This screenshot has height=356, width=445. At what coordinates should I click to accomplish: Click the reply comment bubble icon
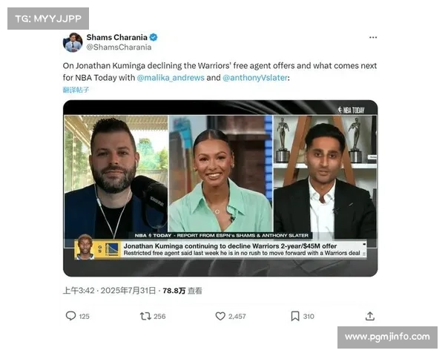[70, 316]
